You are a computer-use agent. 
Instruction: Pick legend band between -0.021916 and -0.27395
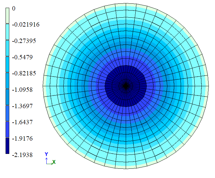coord(8,32)
